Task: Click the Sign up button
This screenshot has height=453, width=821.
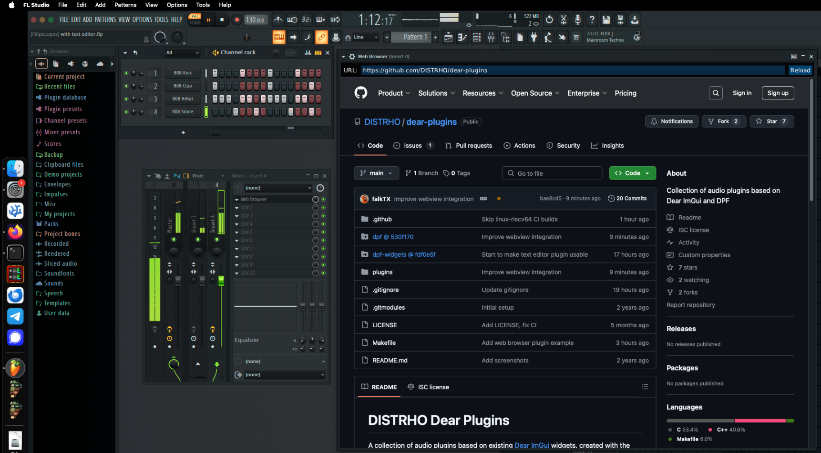Action: tap(778, 93)
